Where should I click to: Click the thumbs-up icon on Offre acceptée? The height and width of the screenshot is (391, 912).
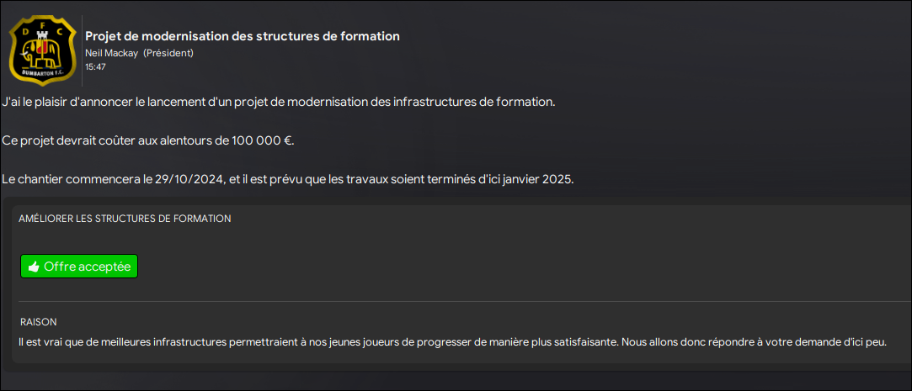coord(34,267)
